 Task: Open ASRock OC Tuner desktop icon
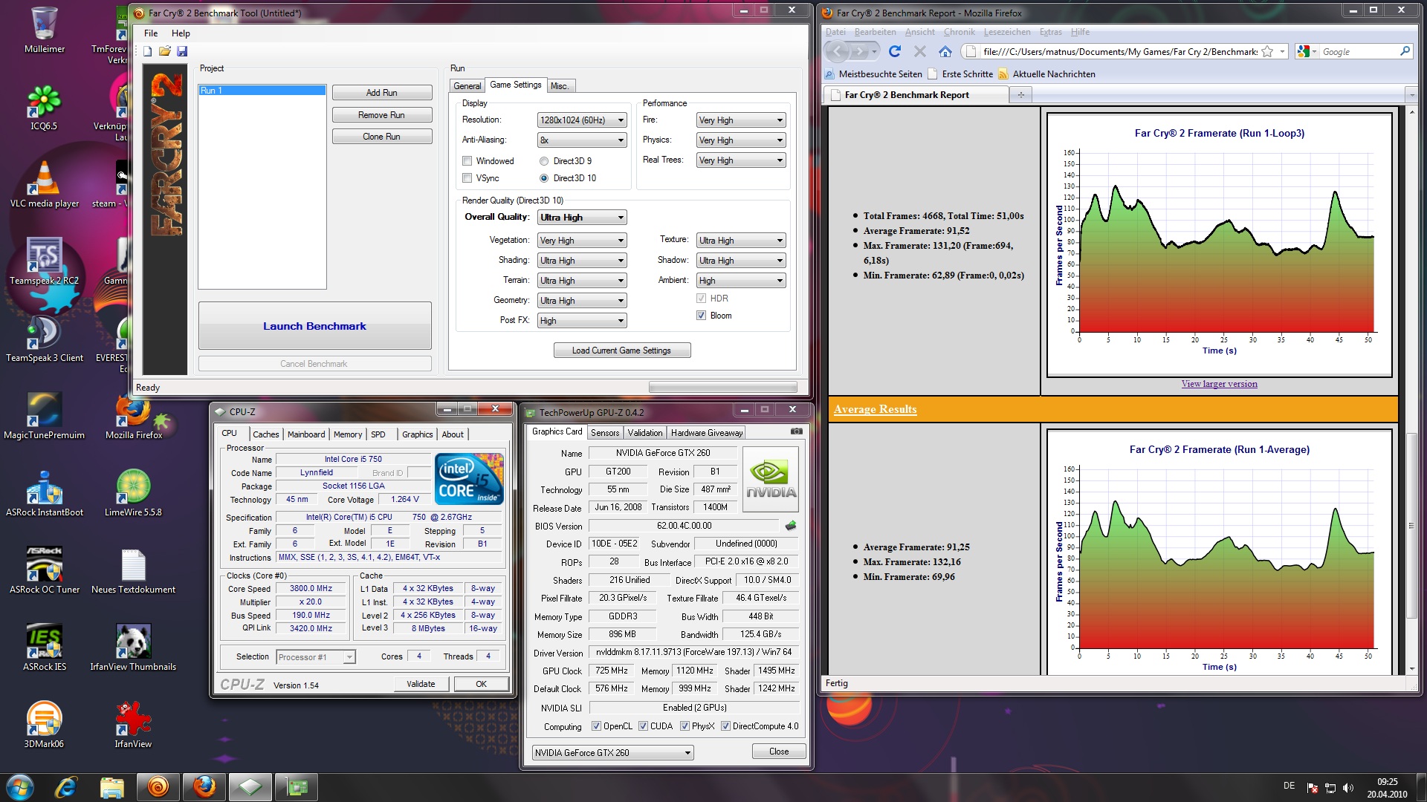(x=45, y=570)
